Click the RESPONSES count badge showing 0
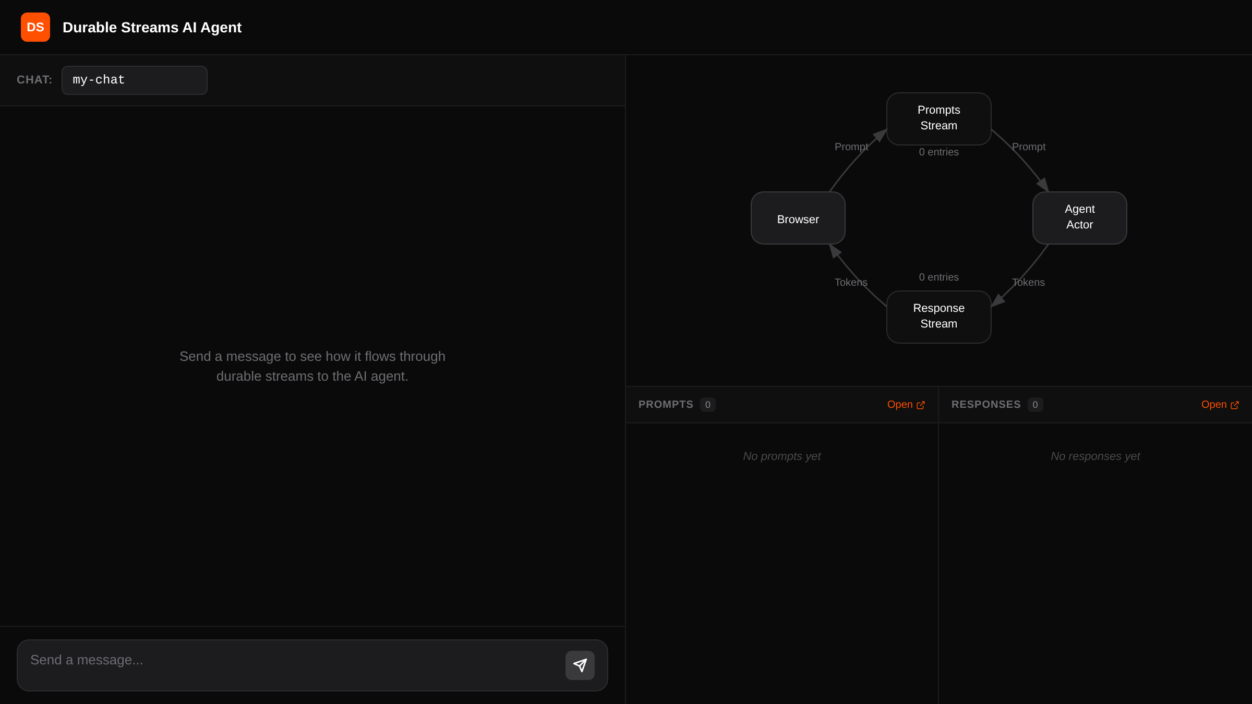Screen dimensions: 1252x704 [x=1034, y=404]
